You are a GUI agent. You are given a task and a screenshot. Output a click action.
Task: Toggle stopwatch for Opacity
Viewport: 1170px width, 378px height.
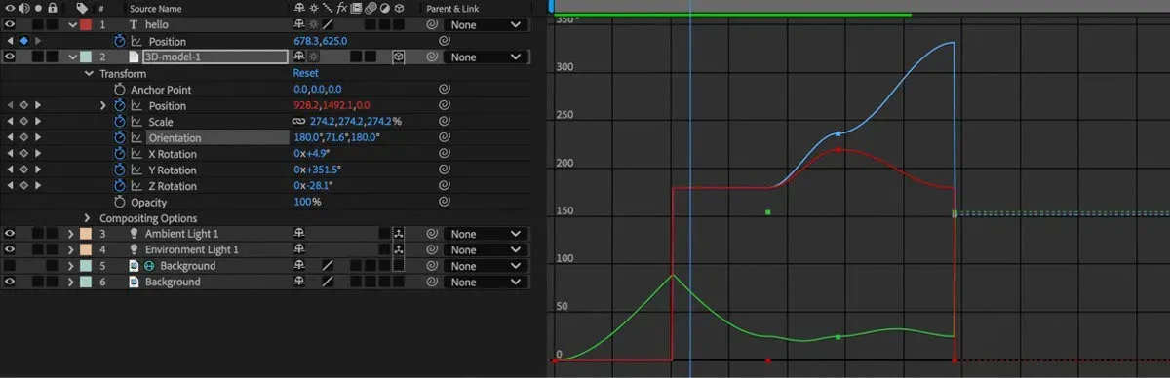pyautogui.click(x=120, y=202)
